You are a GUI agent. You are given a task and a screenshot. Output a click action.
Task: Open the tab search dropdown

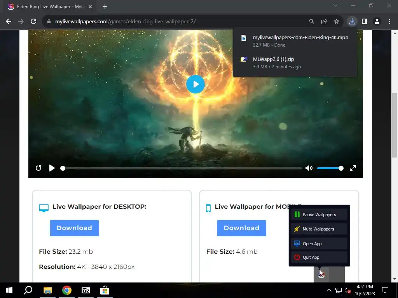pos(335,5)
